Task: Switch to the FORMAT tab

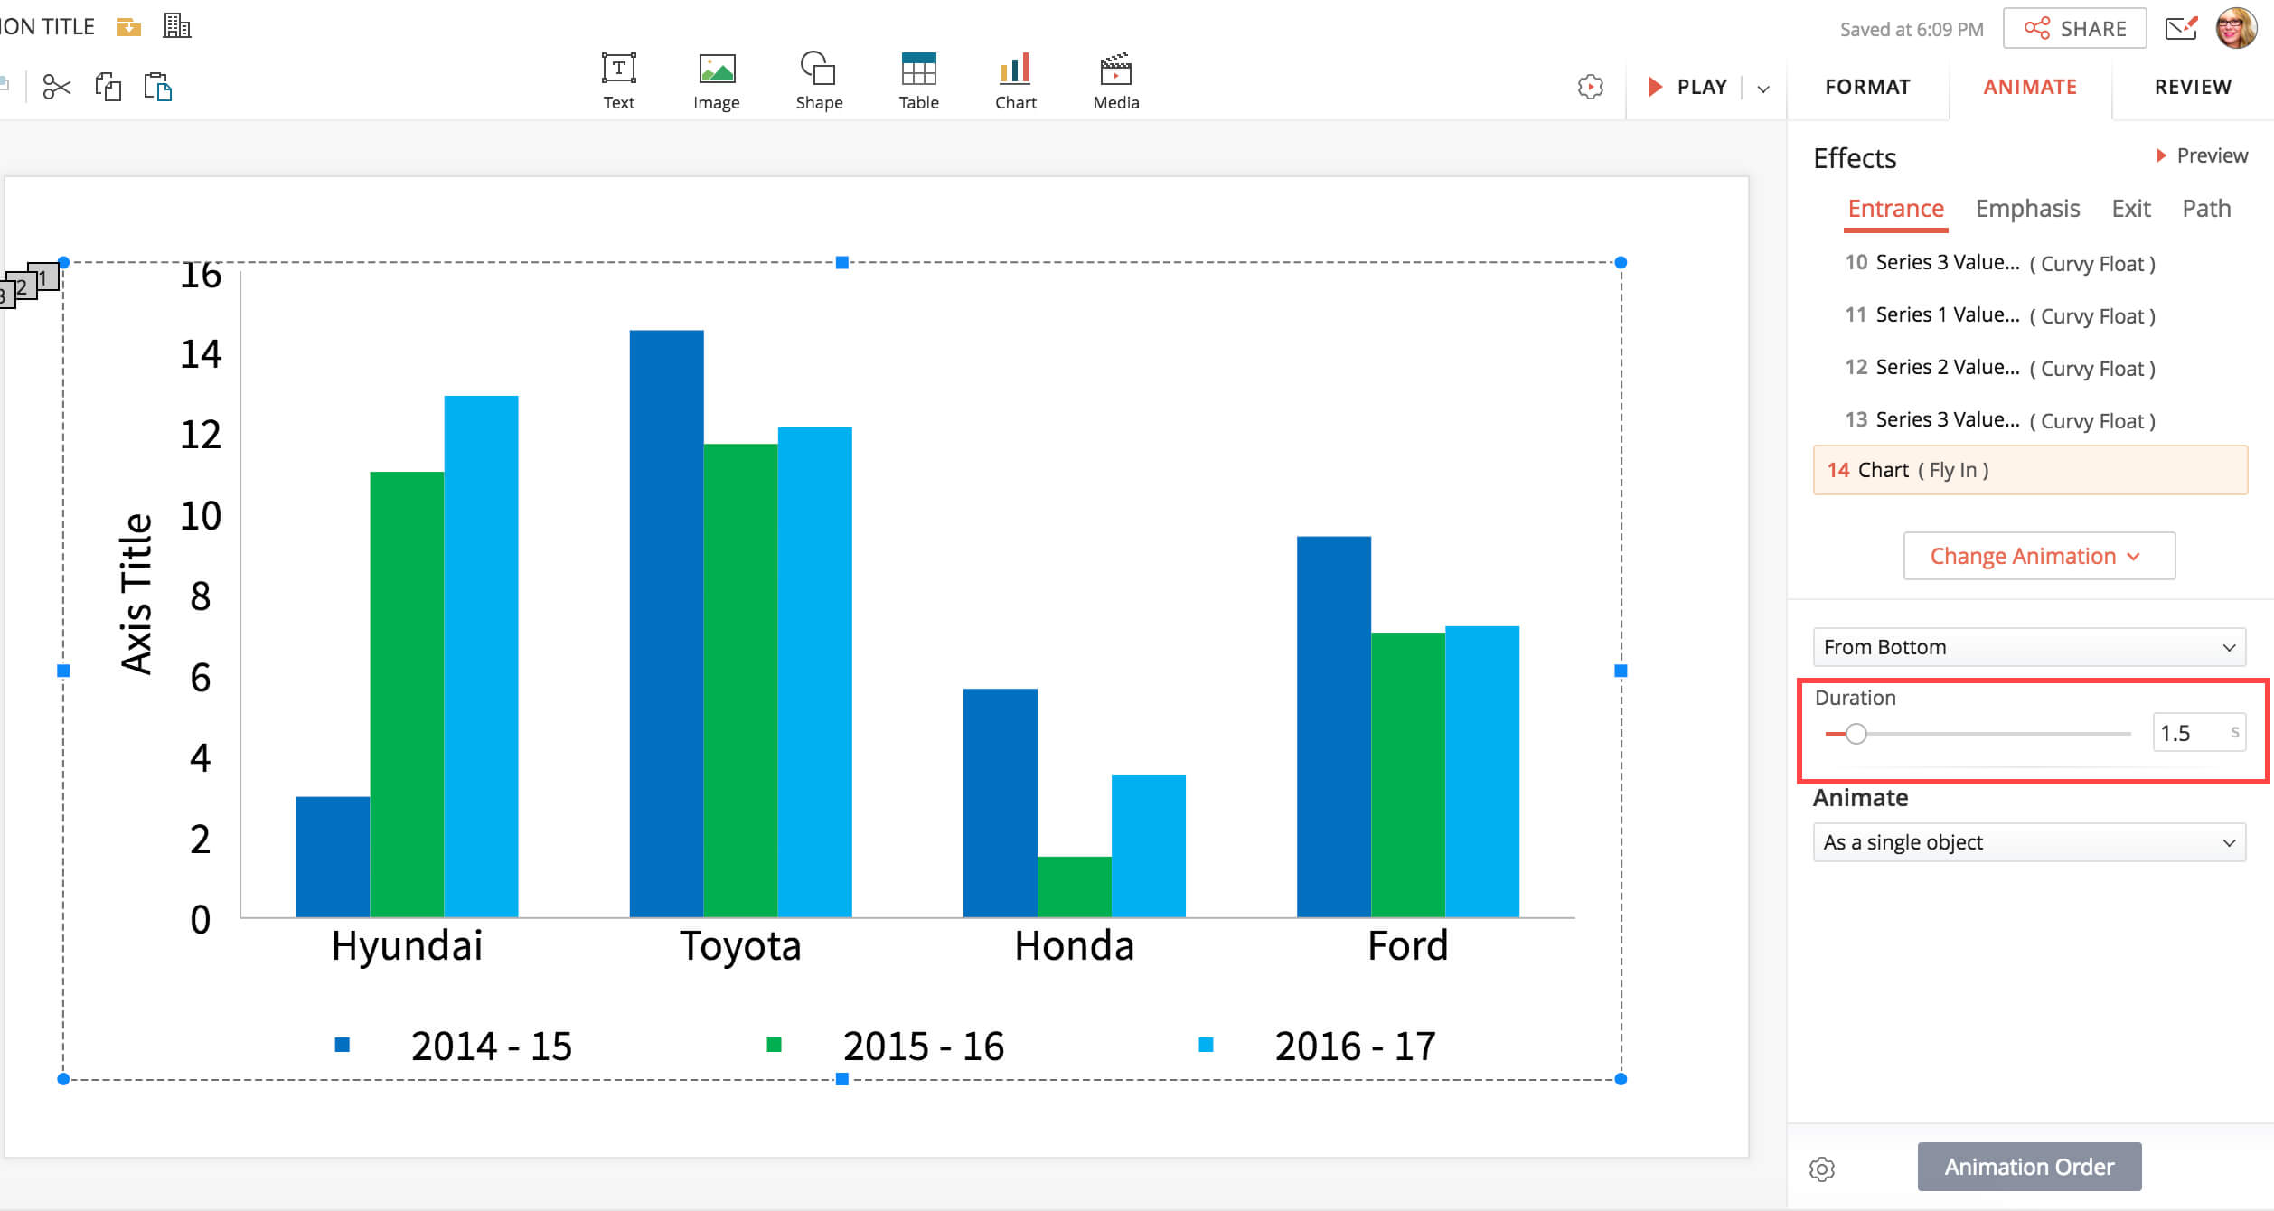Action: [1867, 87]
